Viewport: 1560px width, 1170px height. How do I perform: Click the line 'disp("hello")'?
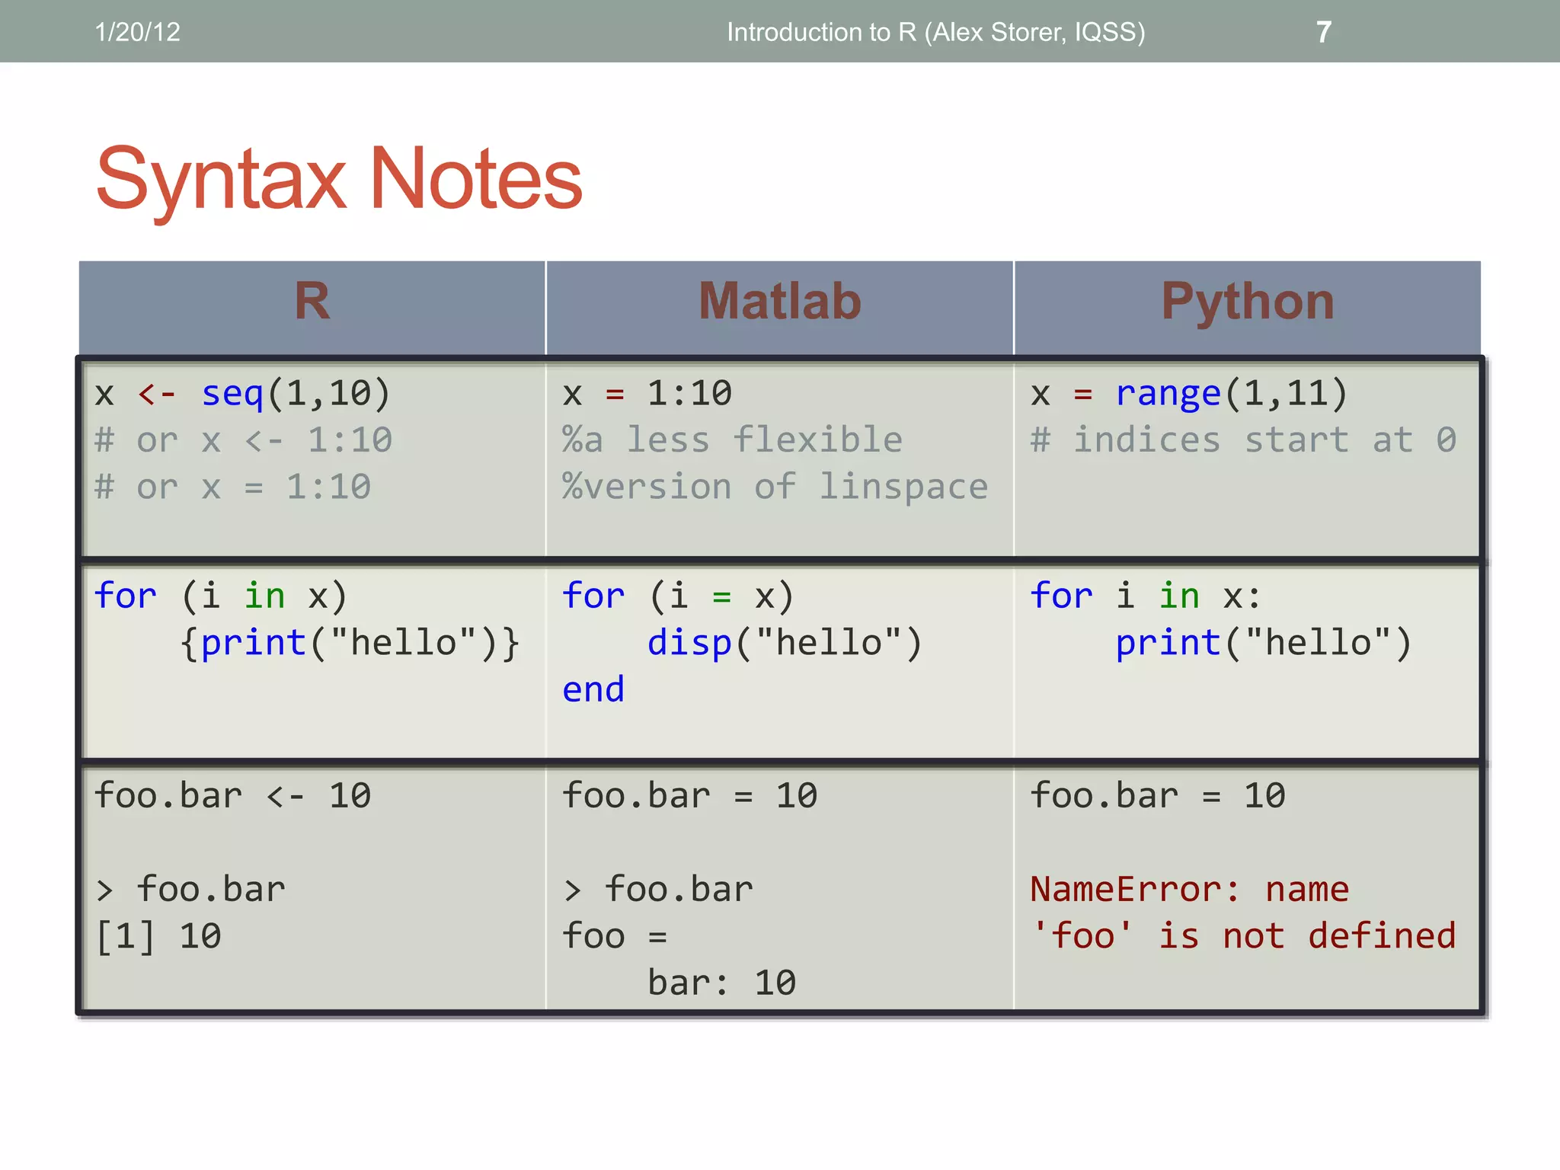785,644
